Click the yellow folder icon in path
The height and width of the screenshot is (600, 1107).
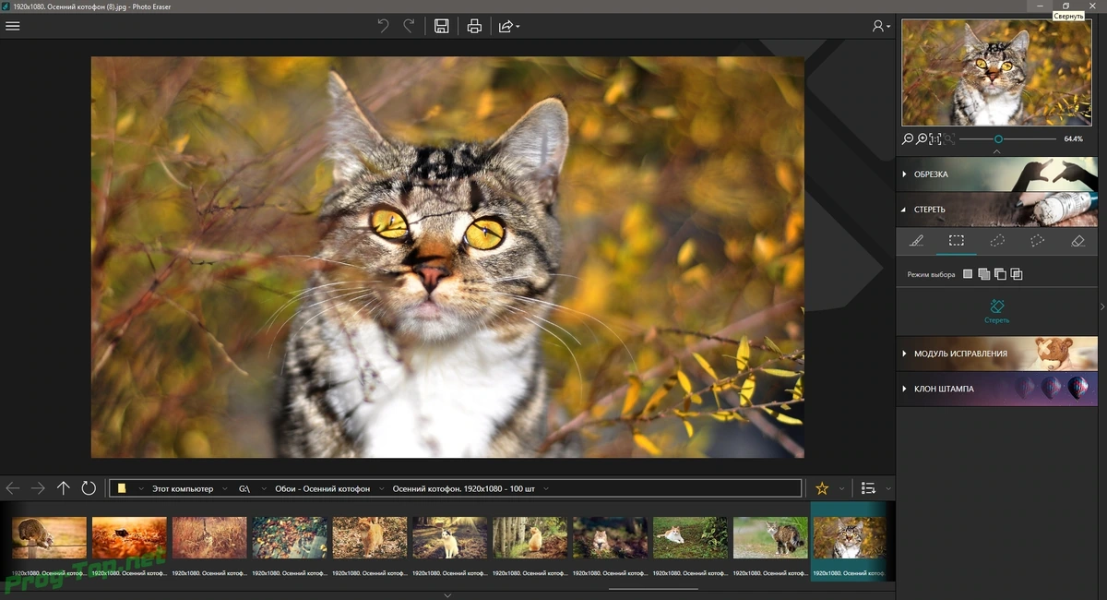pos(121,488)
